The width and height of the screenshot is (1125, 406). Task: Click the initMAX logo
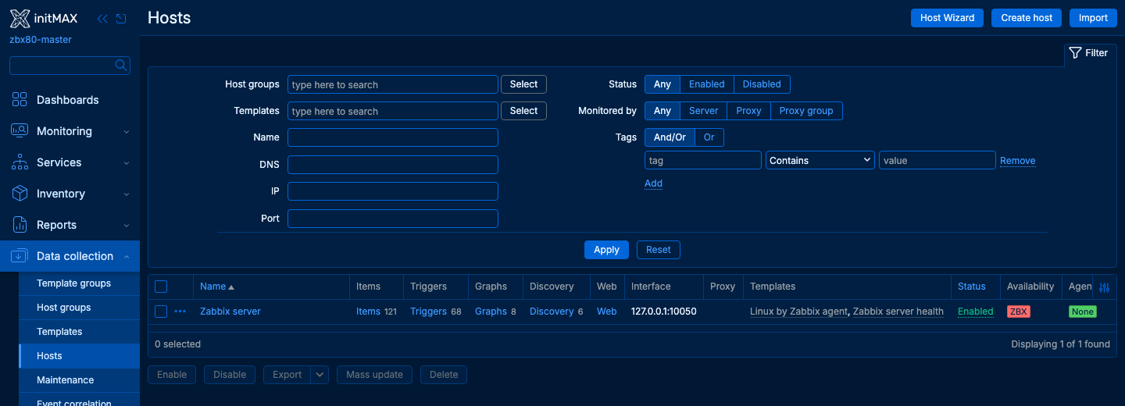[43, 18]
